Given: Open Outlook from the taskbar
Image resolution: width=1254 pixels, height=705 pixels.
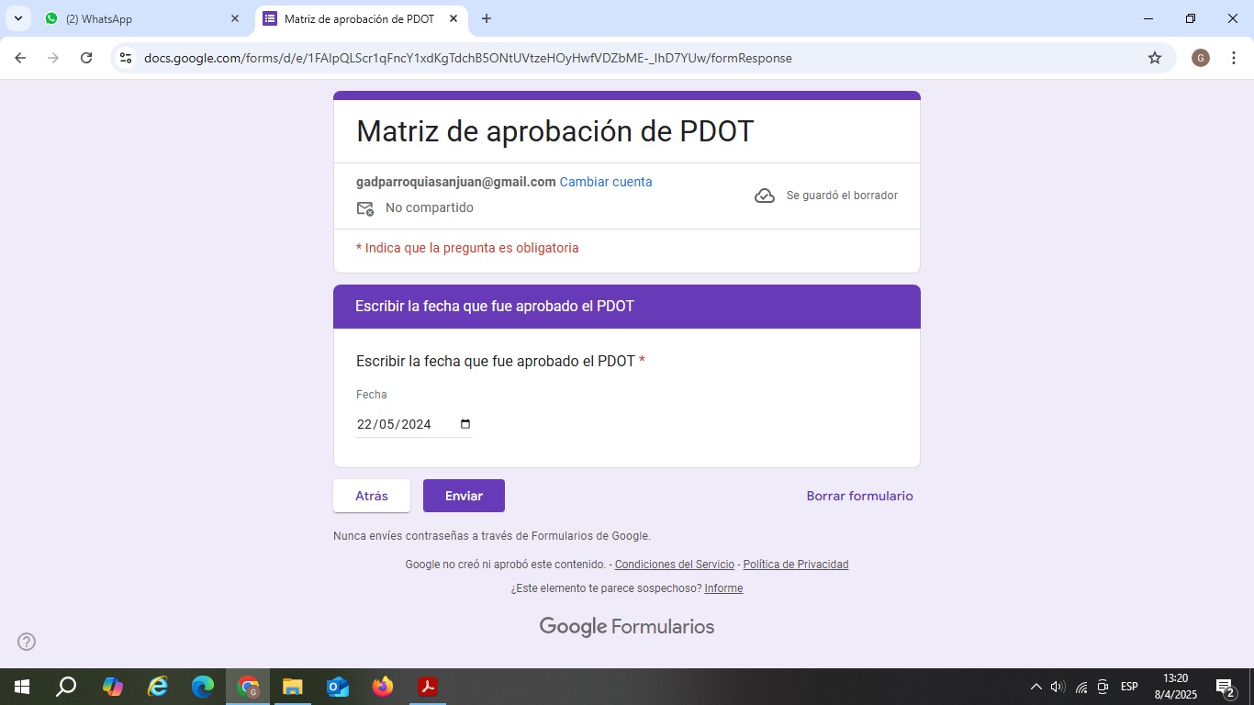Looking at the screenshot, I should tap(338, 687).
